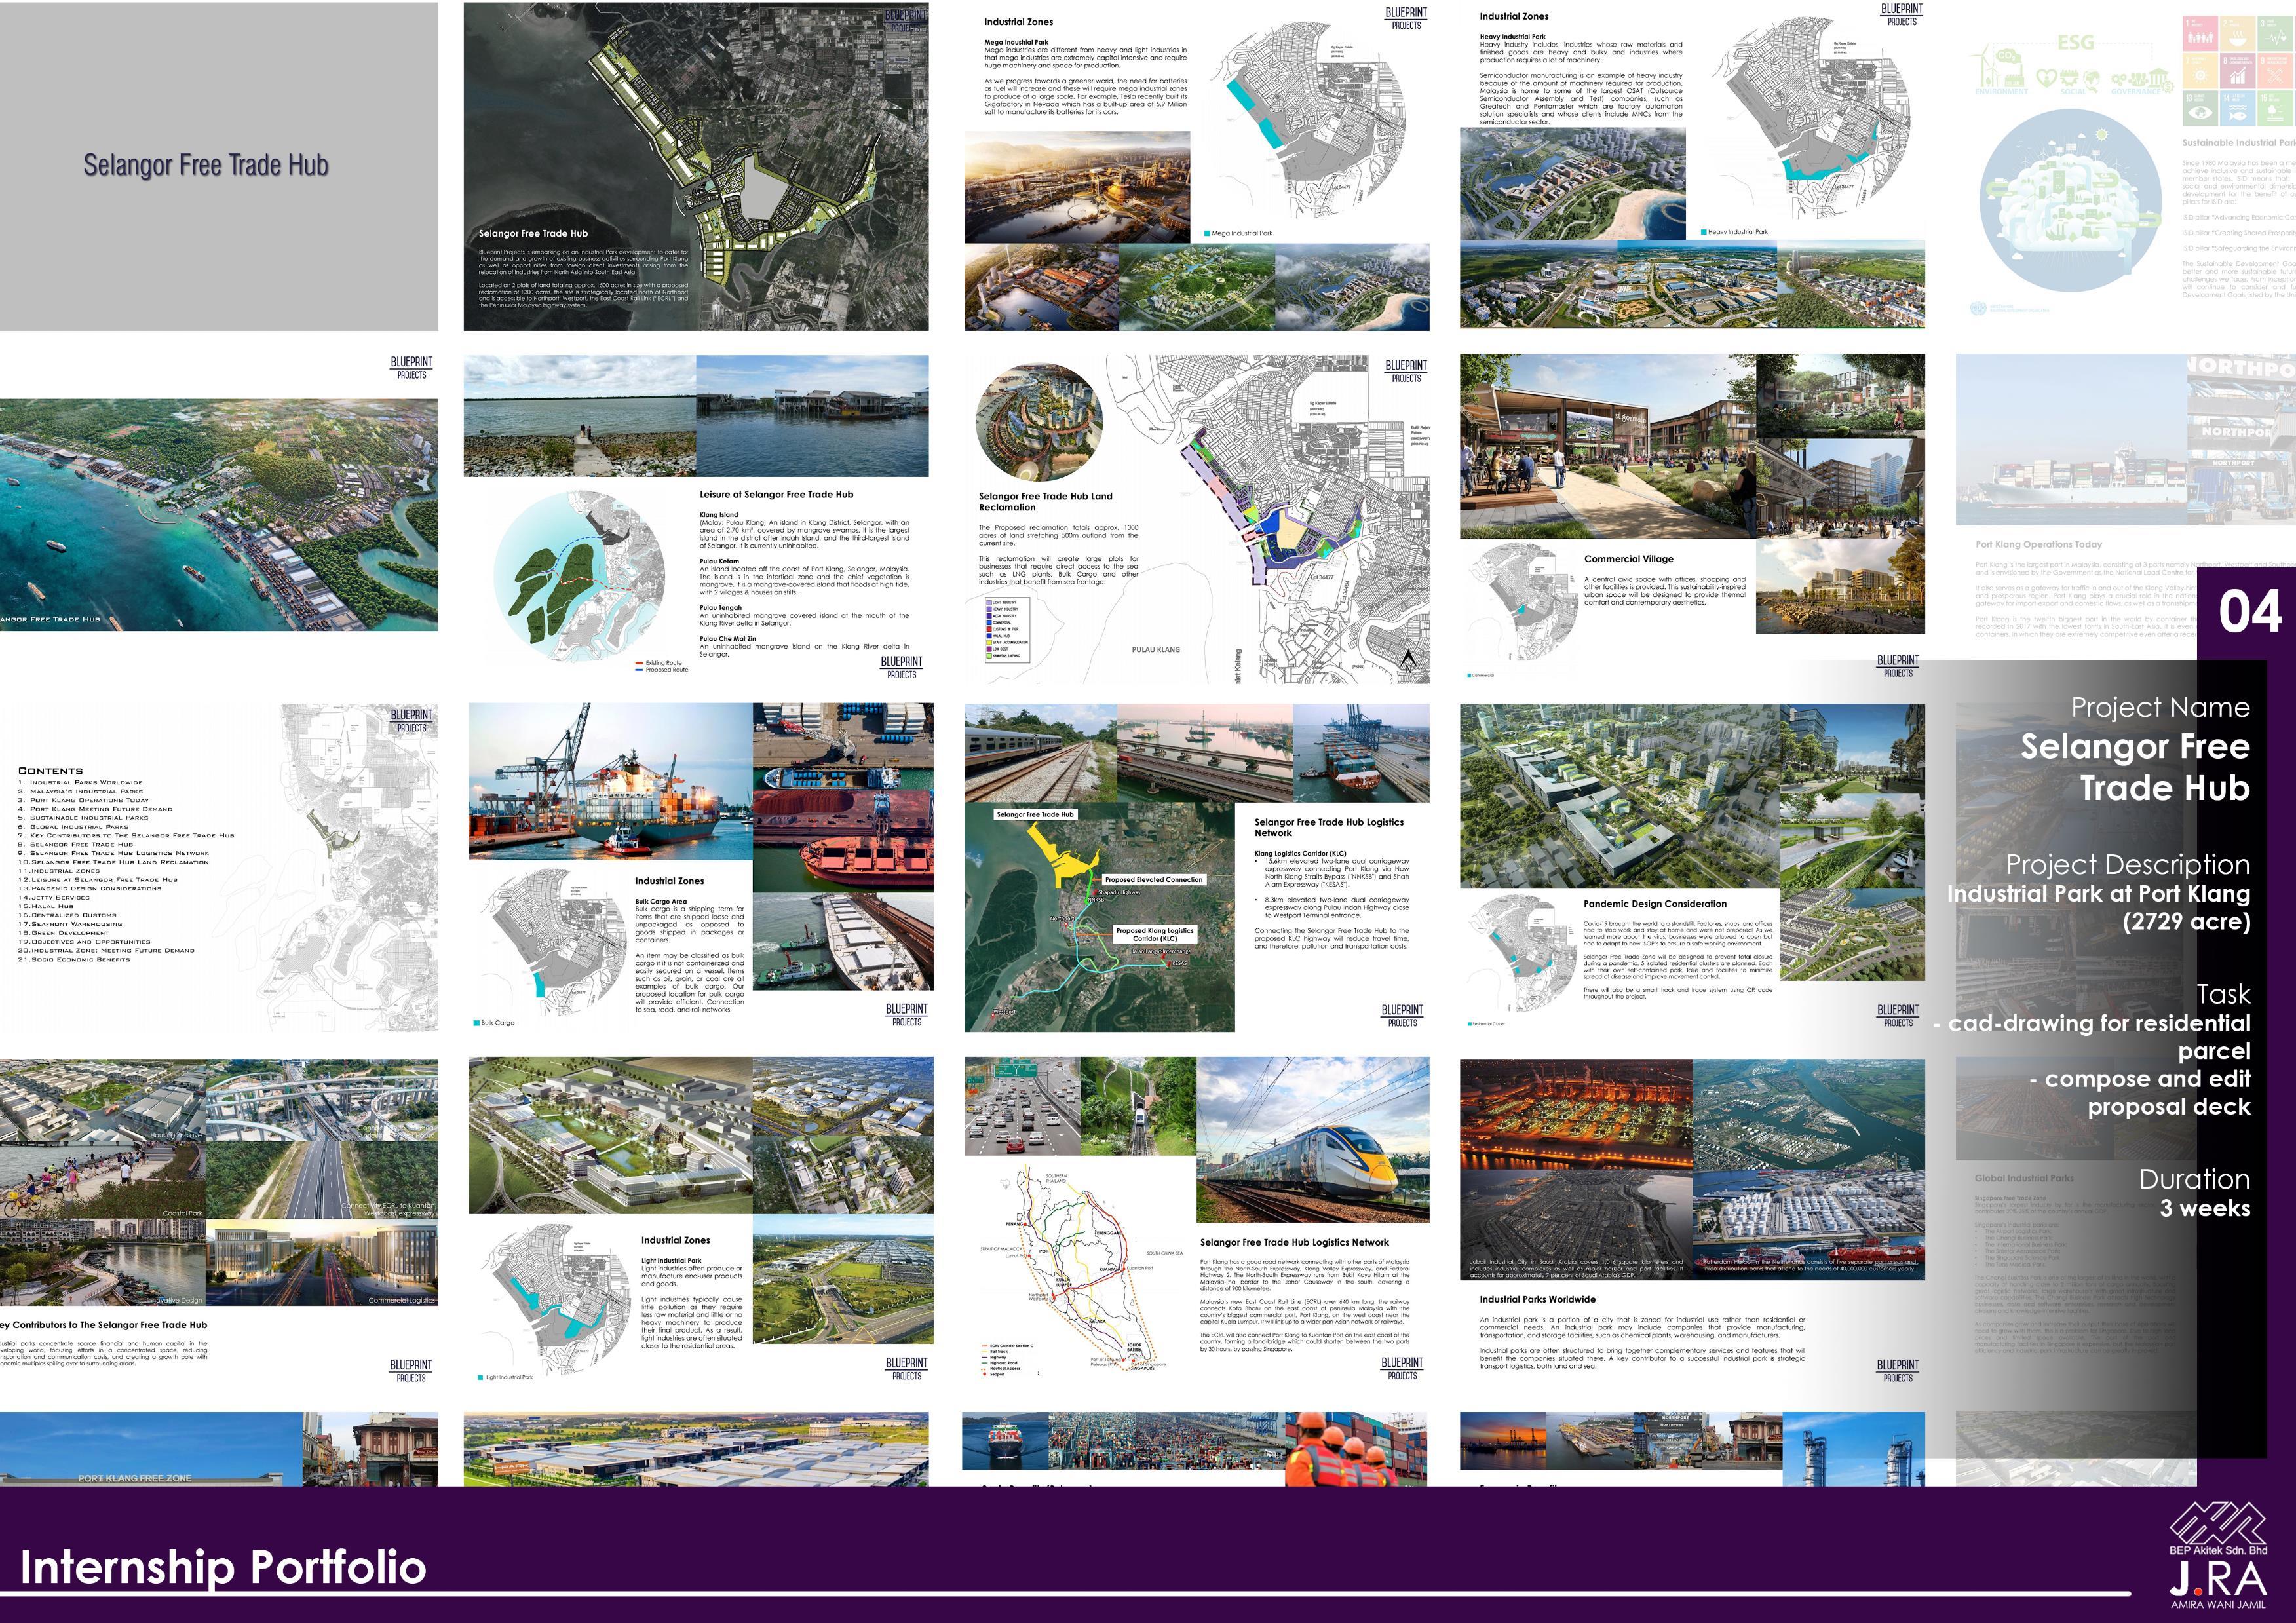This screenshot has height=1623, width=2296.
Task: Select the Bulk Cargo legend marker
Action: pyautogui.click(x=476, y=1023)
